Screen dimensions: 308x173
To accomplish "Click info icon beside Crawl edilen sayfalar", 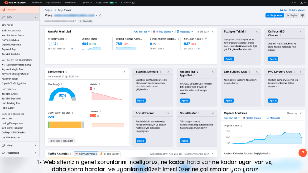I will click(x=72, y=113).
